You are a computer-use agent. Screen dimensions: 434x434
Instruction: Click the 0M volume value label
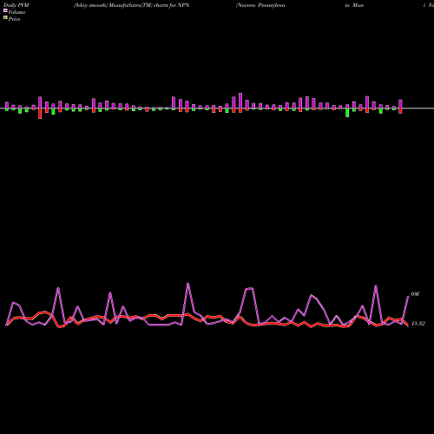[415, 294]
